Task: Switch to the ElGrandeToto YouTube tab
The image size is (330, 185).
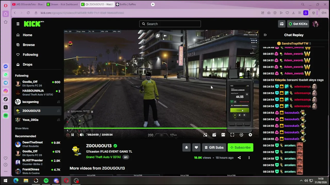Action: 28,4
